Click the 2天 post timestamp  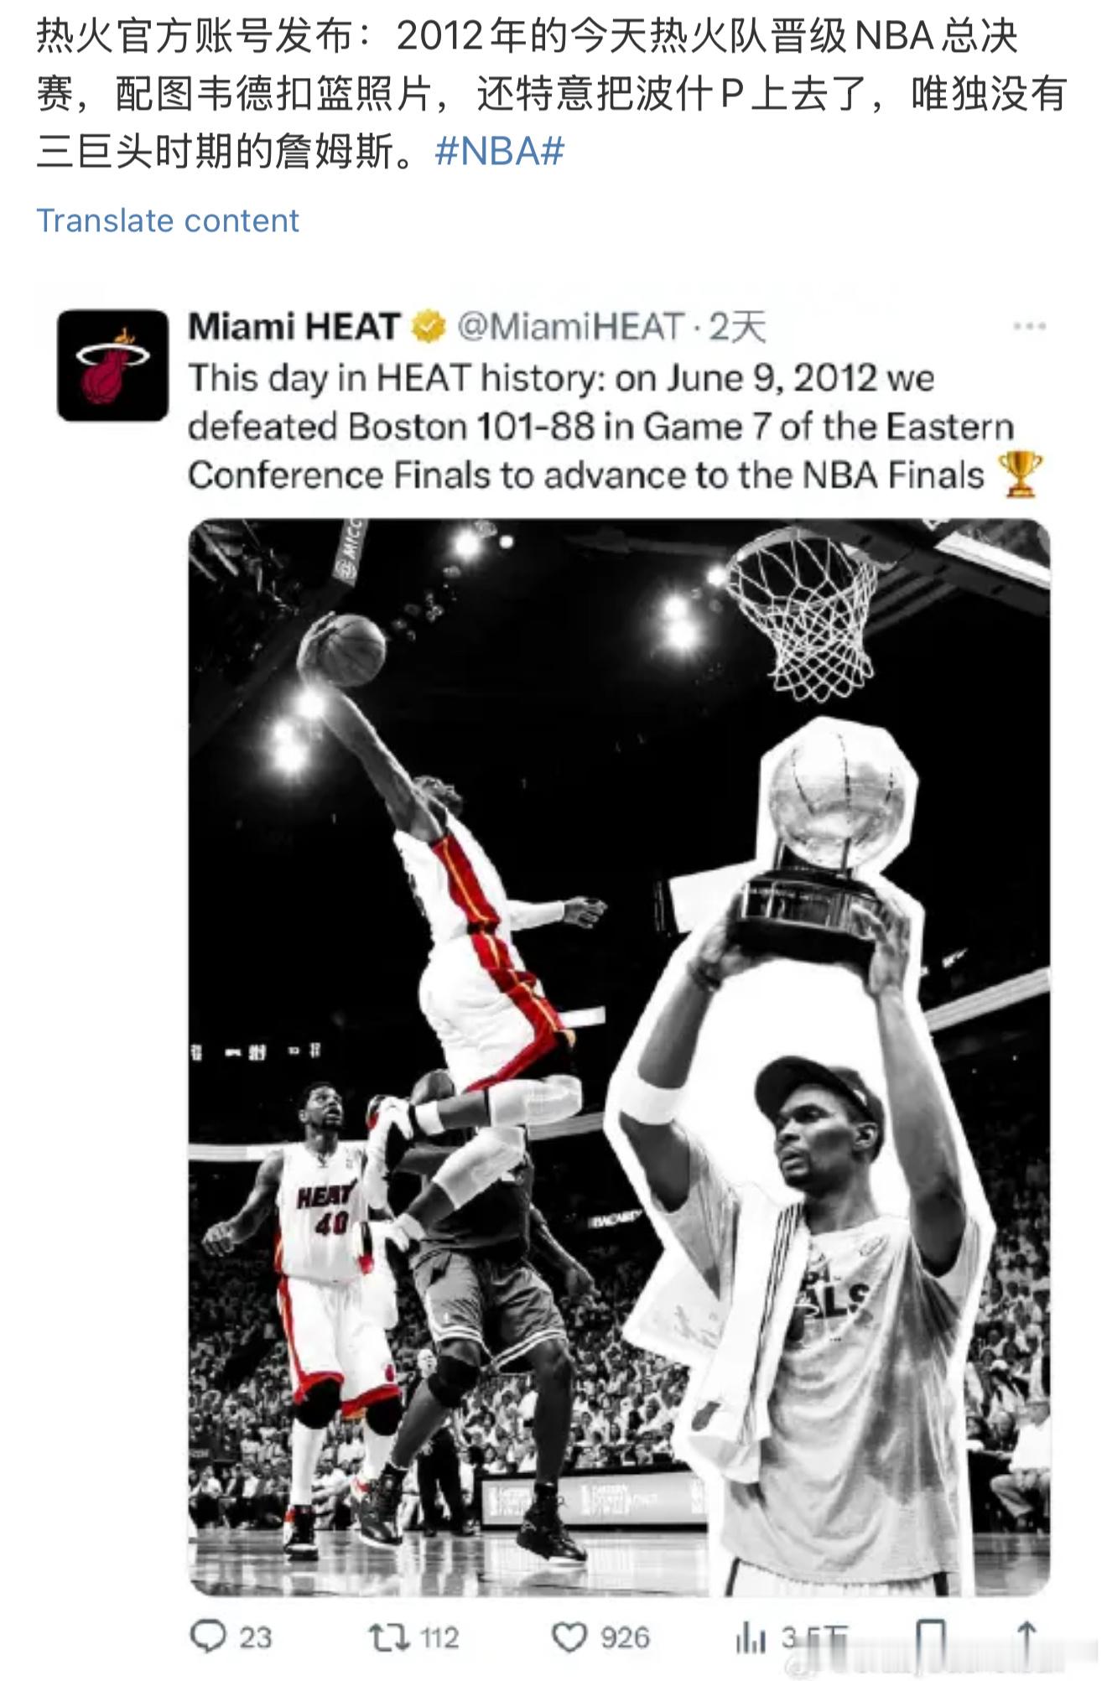click(x=738, y=326)
